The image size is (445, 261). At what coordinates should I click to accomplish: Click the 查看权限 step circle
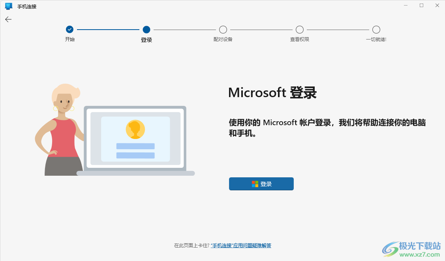tap(300, 29)
